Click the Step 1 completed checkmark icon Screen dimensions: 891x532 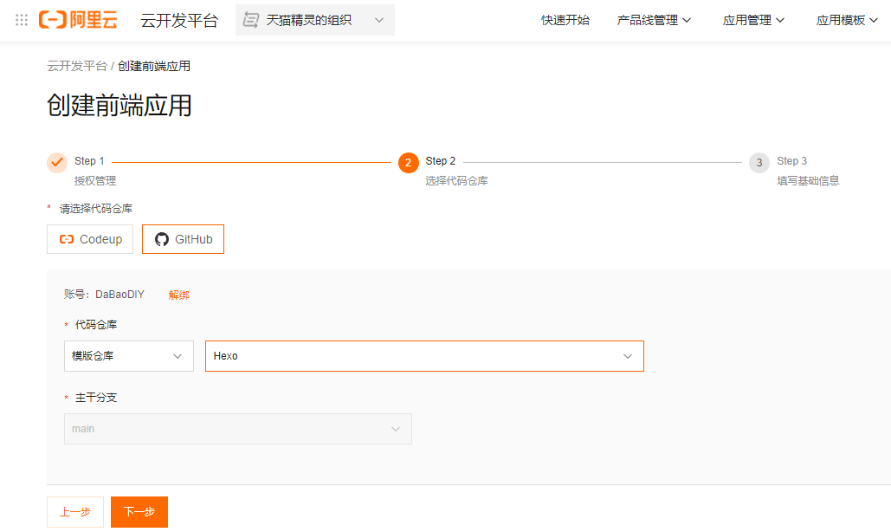pos(57,163)
